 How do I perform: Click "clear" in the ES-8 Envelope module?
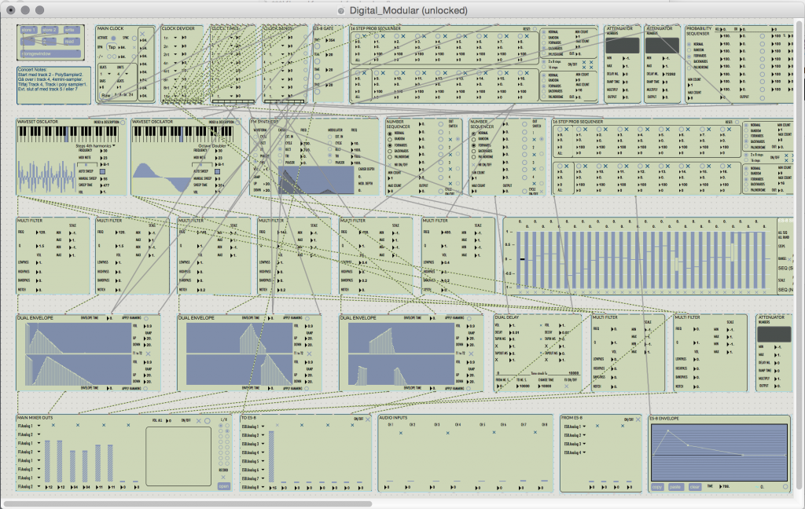pos(694,487)
